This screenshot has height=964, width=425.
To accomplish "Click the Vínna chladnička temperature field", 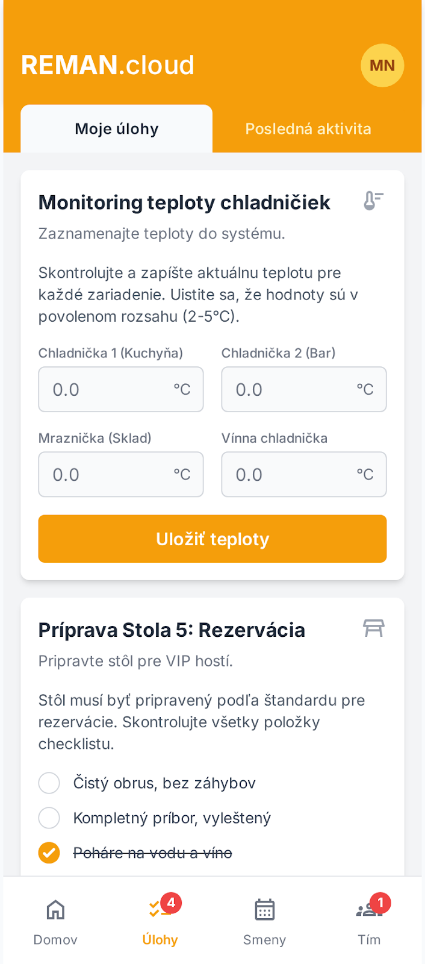I will click(303, 474).
